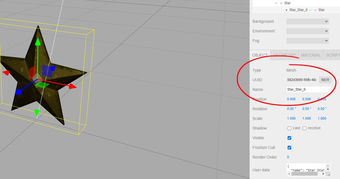340x179 pixels.
Task: Click the object dot icon beside Star row
Action: coord(282,3)
